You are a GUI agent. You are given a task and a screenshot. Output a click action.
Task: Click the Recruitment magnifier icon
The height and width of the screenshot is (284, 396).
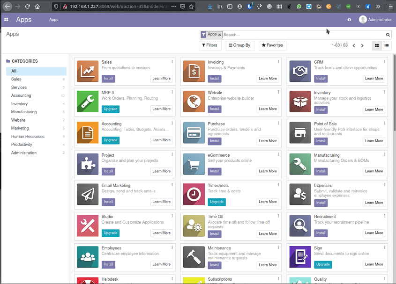[300, 226]
